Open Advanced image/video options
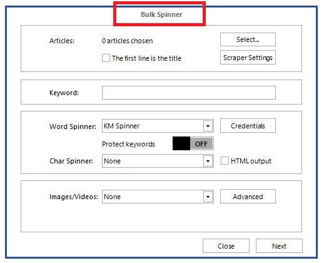 click(248, 197)
